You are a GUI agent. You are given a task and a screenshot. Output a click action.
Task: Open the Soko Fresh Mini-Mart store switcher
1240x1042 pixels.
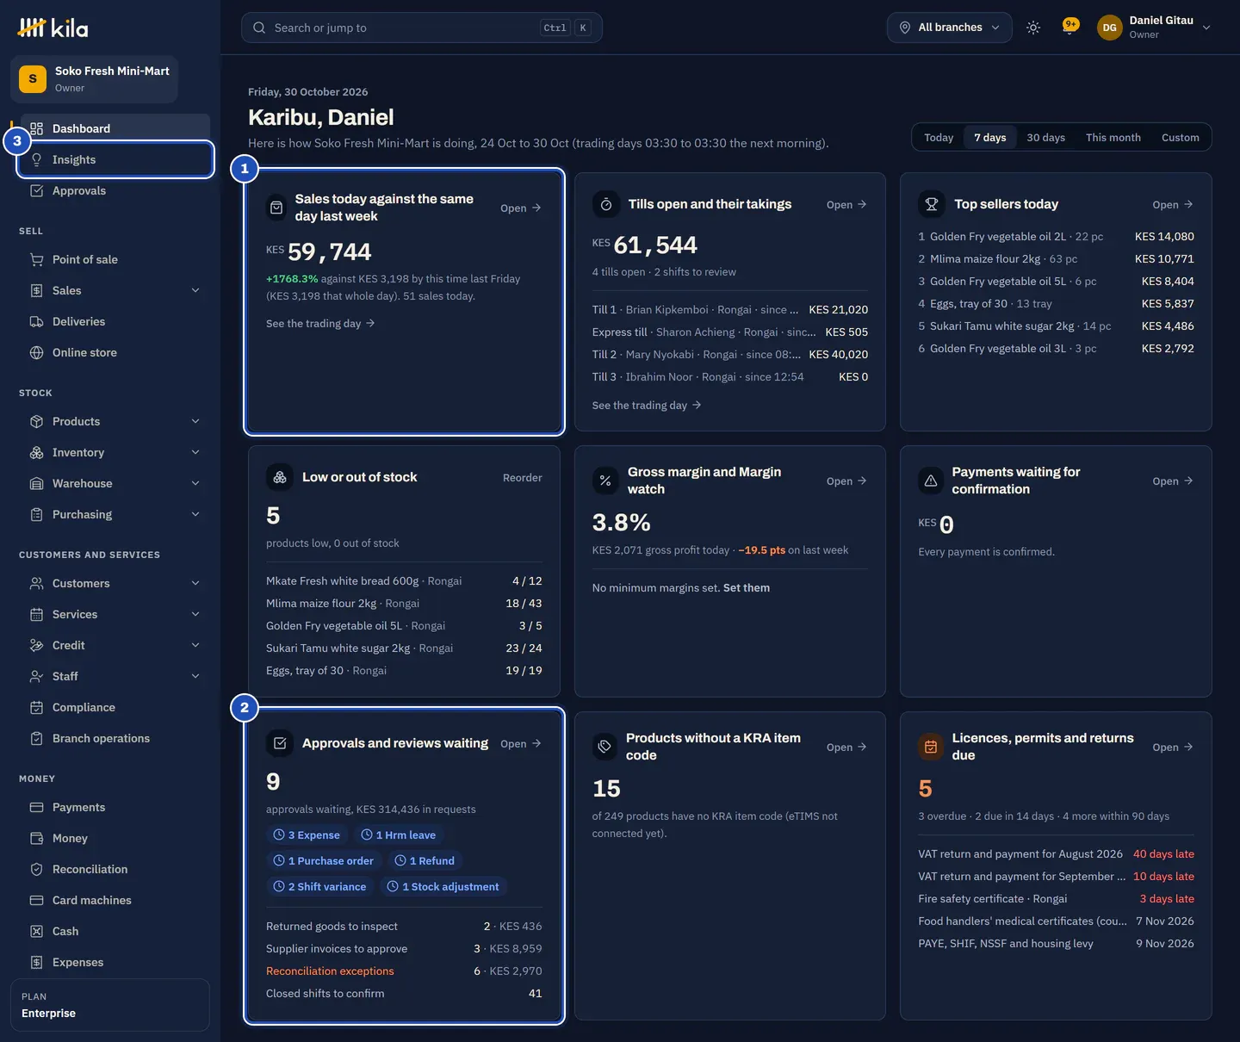pyautogui.click(x=94, y=79)
